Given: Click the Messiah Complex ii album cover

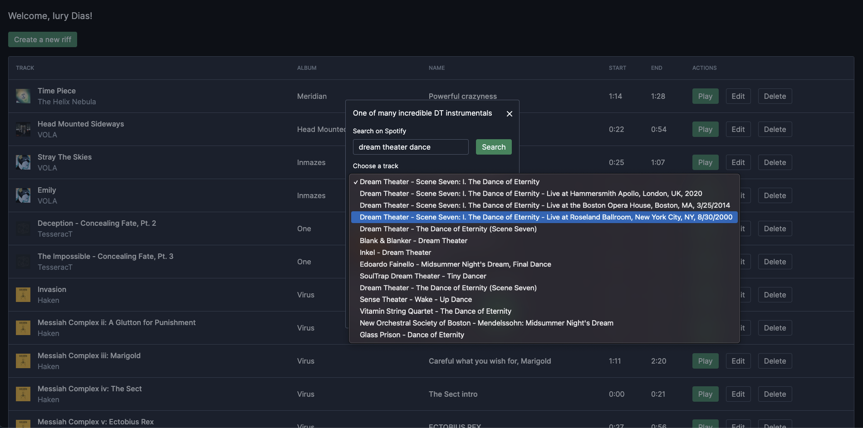Looking at the screenshot, I should (x=23, y=328).
